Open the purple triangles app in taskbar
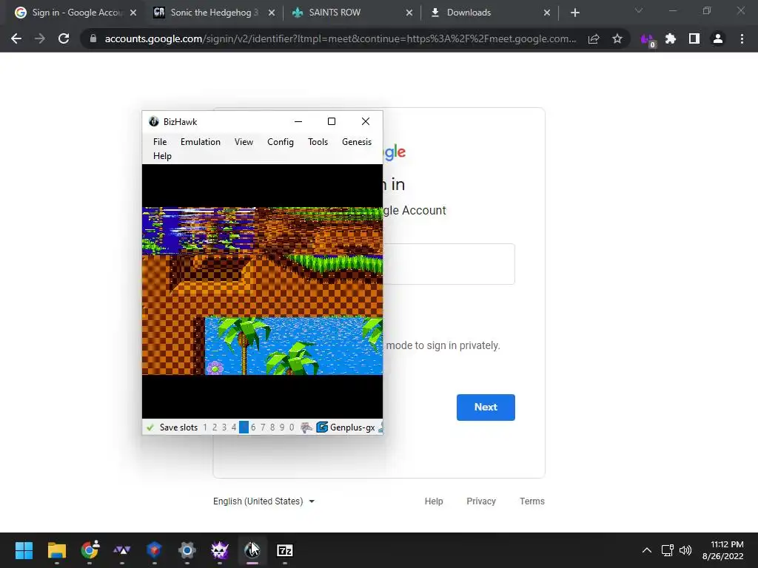The width and height of the screenshot is (758, 568). [122, 550]
